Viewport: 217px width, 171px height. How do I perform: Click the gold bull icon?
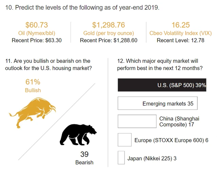click(x=32, y=111)
